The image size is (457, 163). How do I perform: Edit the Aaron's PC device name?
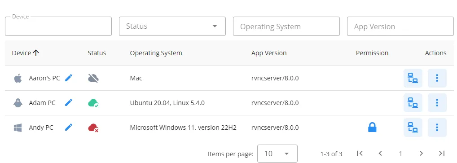[69, 78]
